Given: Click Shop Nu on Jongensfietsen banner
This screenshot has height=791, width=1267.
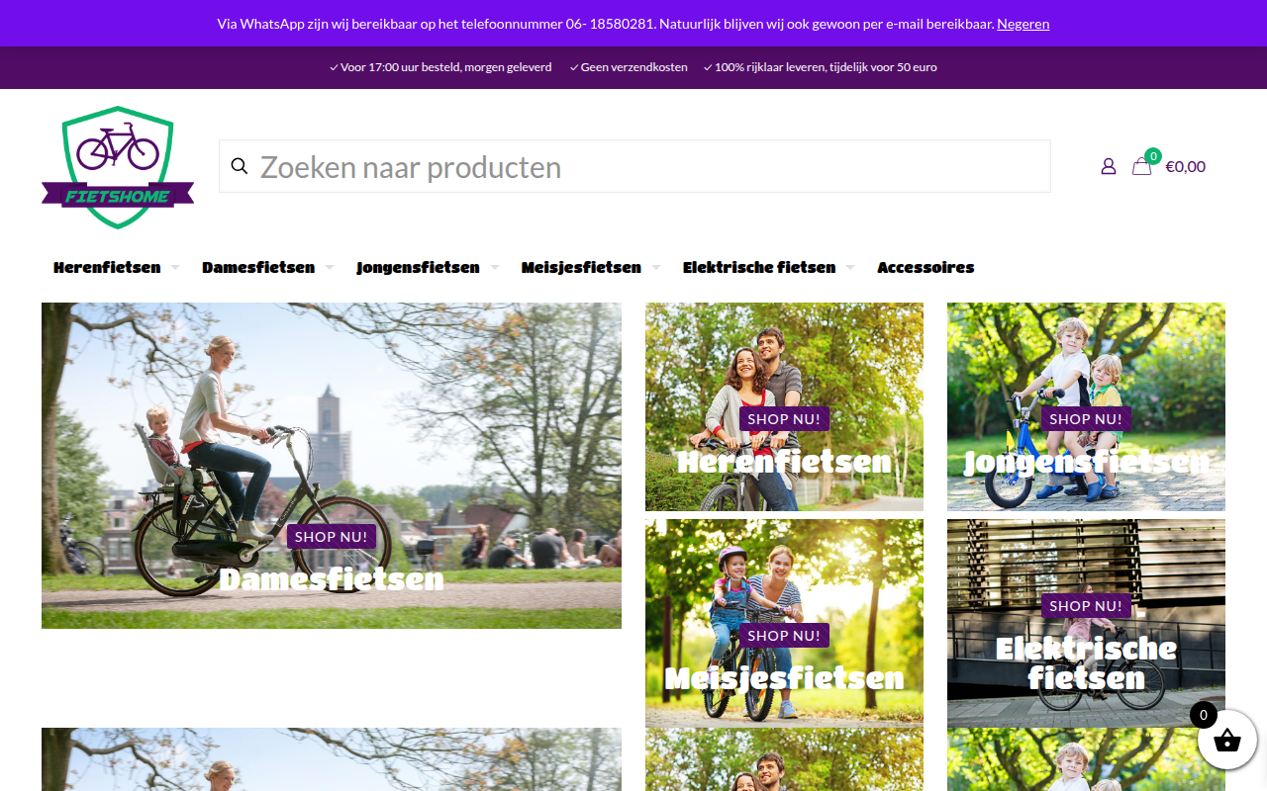Looking at the screenshot, I should point(1086,419).
